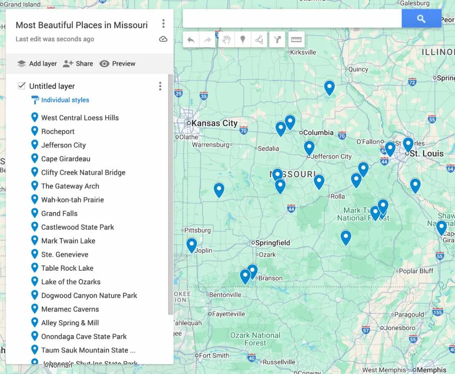Open the map Preview
The width and height of the screenshot is (455, 374).
click(x=117, y=64)
